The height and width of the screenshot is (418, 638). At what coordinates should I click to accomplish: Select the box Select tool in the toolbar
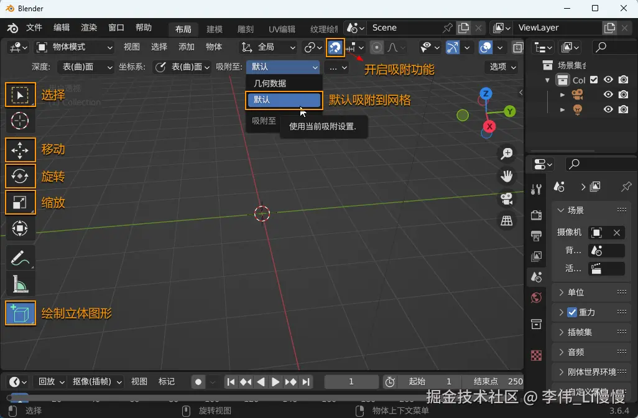(20, 95)
